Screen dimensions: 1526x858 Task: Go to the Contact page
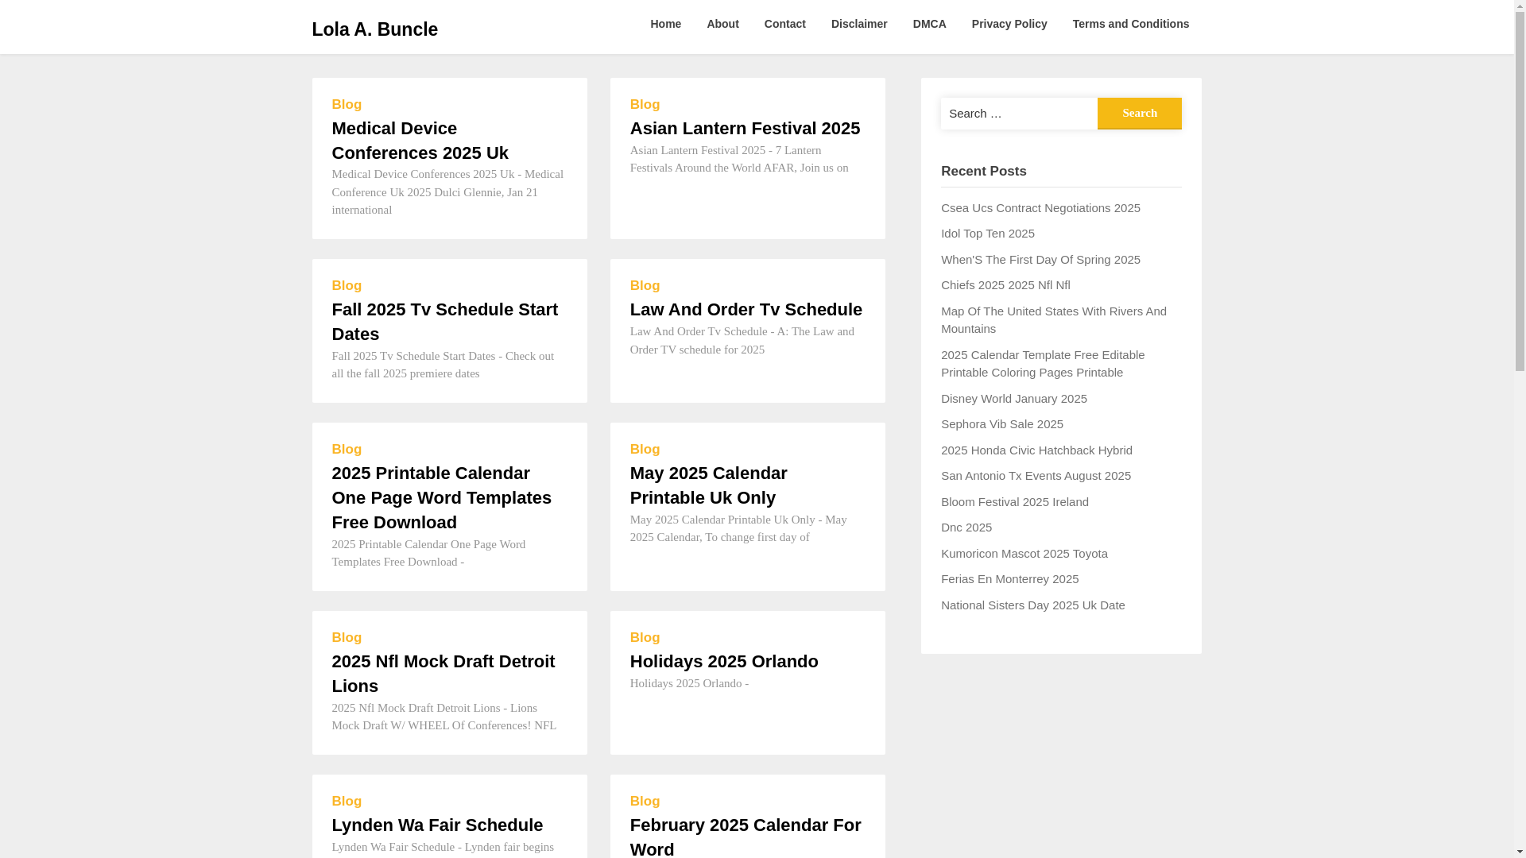tap(785, 24)
